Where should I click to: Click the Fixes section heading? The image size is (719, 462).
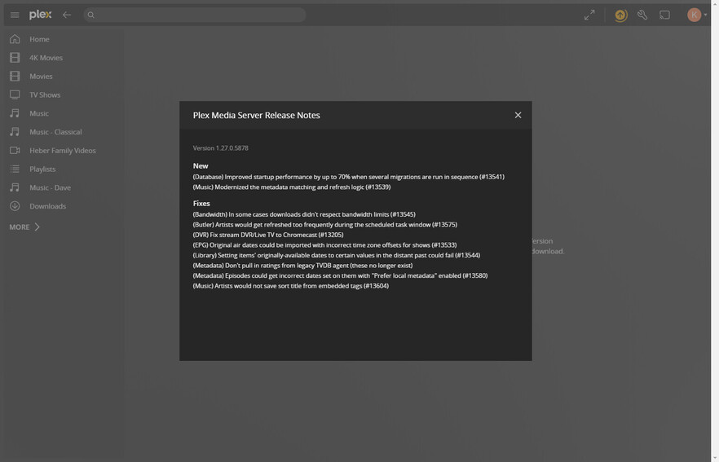(201, 204)
